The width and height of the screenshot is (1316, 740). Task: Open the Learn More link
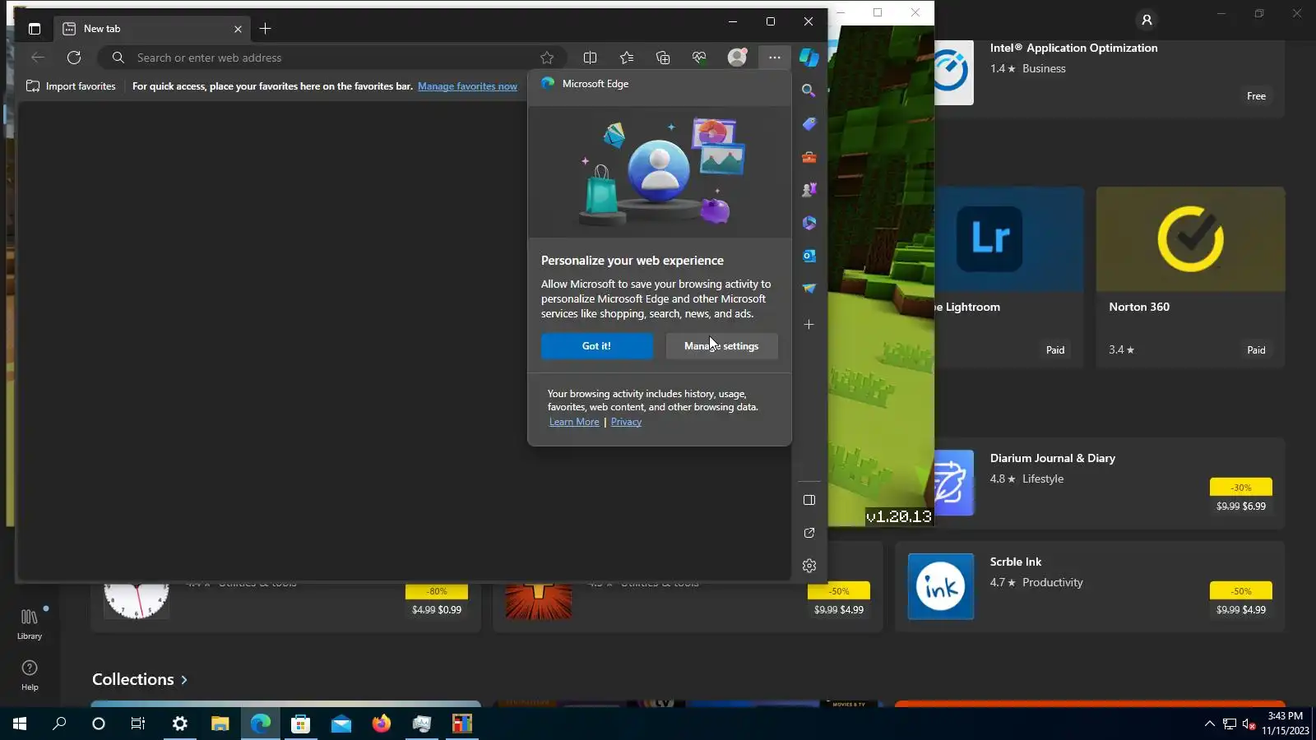574,422
